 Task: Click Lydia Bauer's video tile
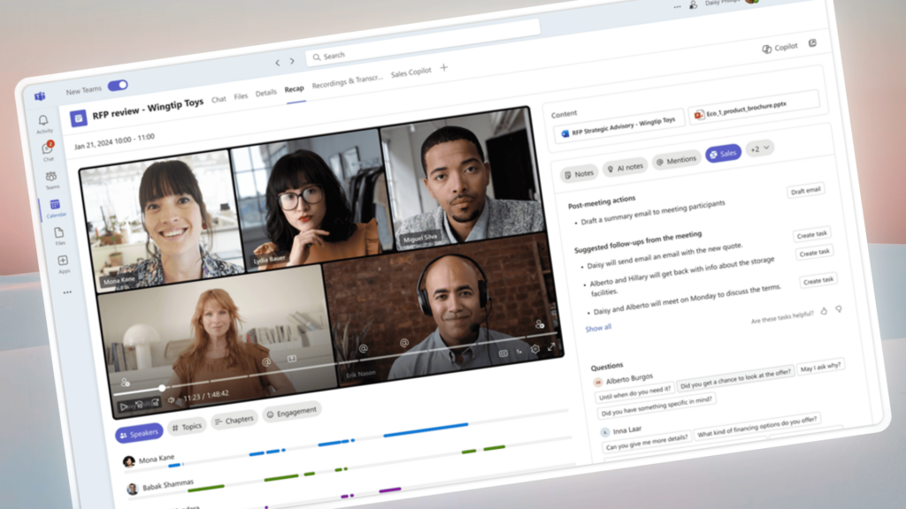point(309,201)
